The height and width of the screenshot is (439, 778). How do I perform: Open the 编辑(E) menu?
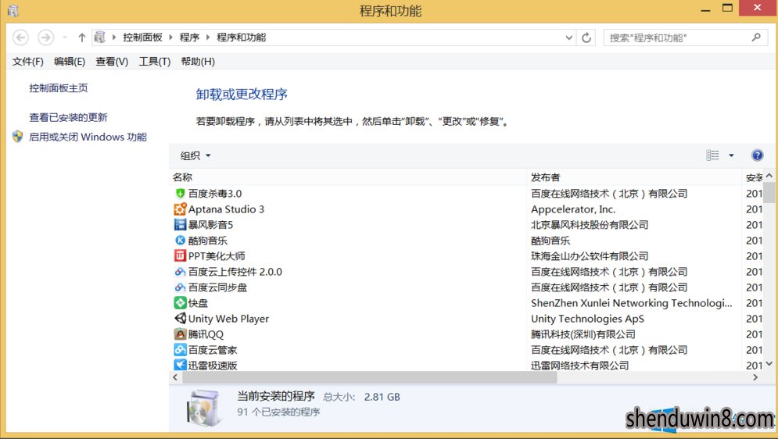[70, 62]
